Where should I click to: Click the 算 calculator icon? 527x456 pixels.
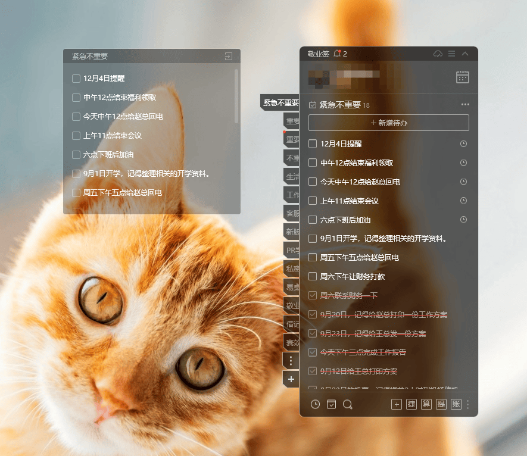coord(426,404)
